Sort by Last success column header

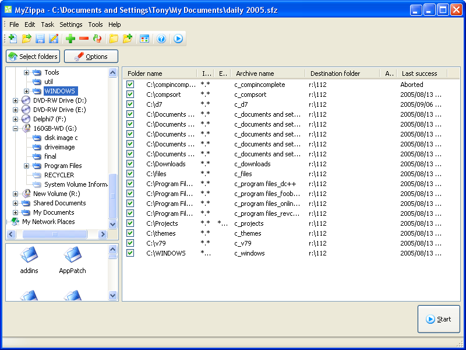click(422, 73)
